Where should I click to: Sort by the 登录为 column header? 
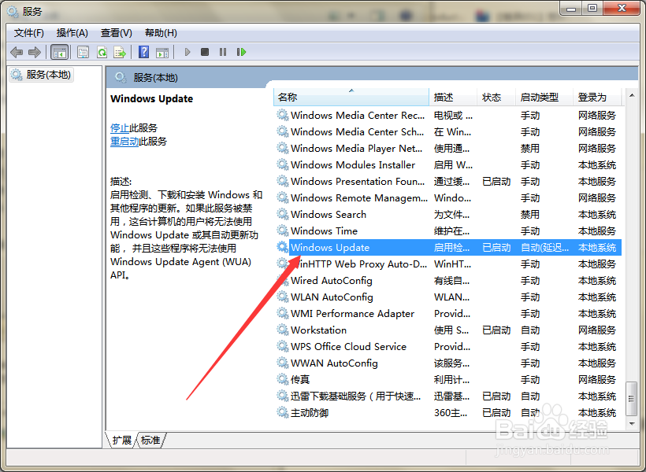click(x=597, y=98)
